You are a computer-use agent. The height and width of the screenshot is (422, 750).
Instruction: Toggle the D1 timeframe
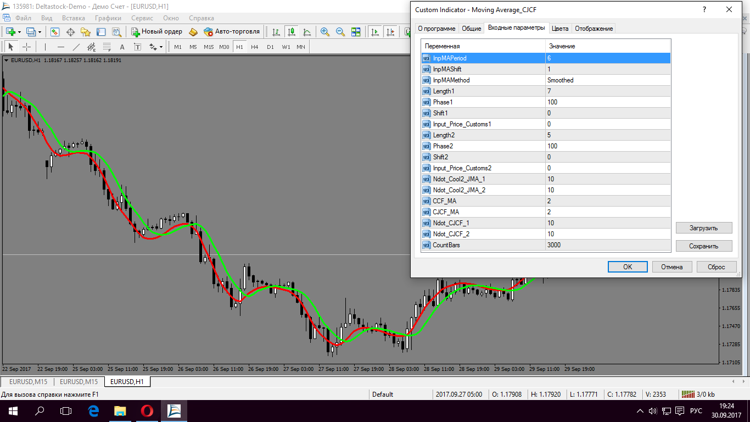(270, 47)
